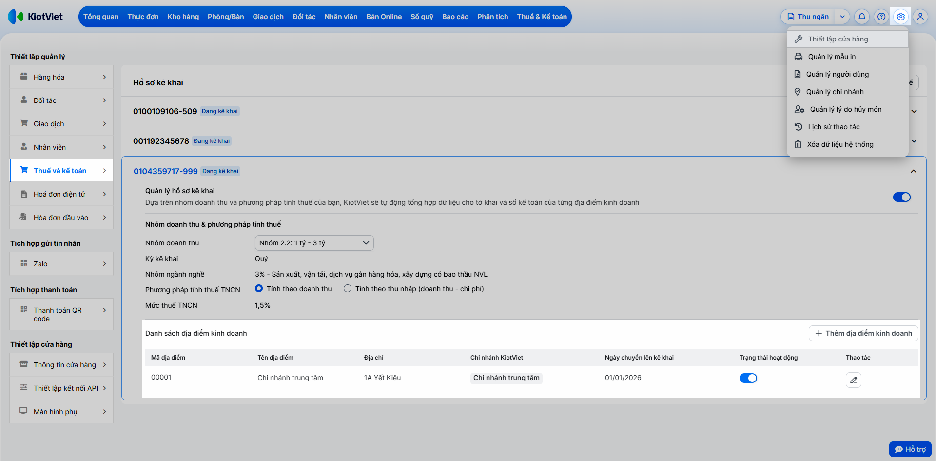Open the Hỗ trợ support chat
Image resolution: width=936 pixels, height=461 pixels.
(x=910, y=449)
